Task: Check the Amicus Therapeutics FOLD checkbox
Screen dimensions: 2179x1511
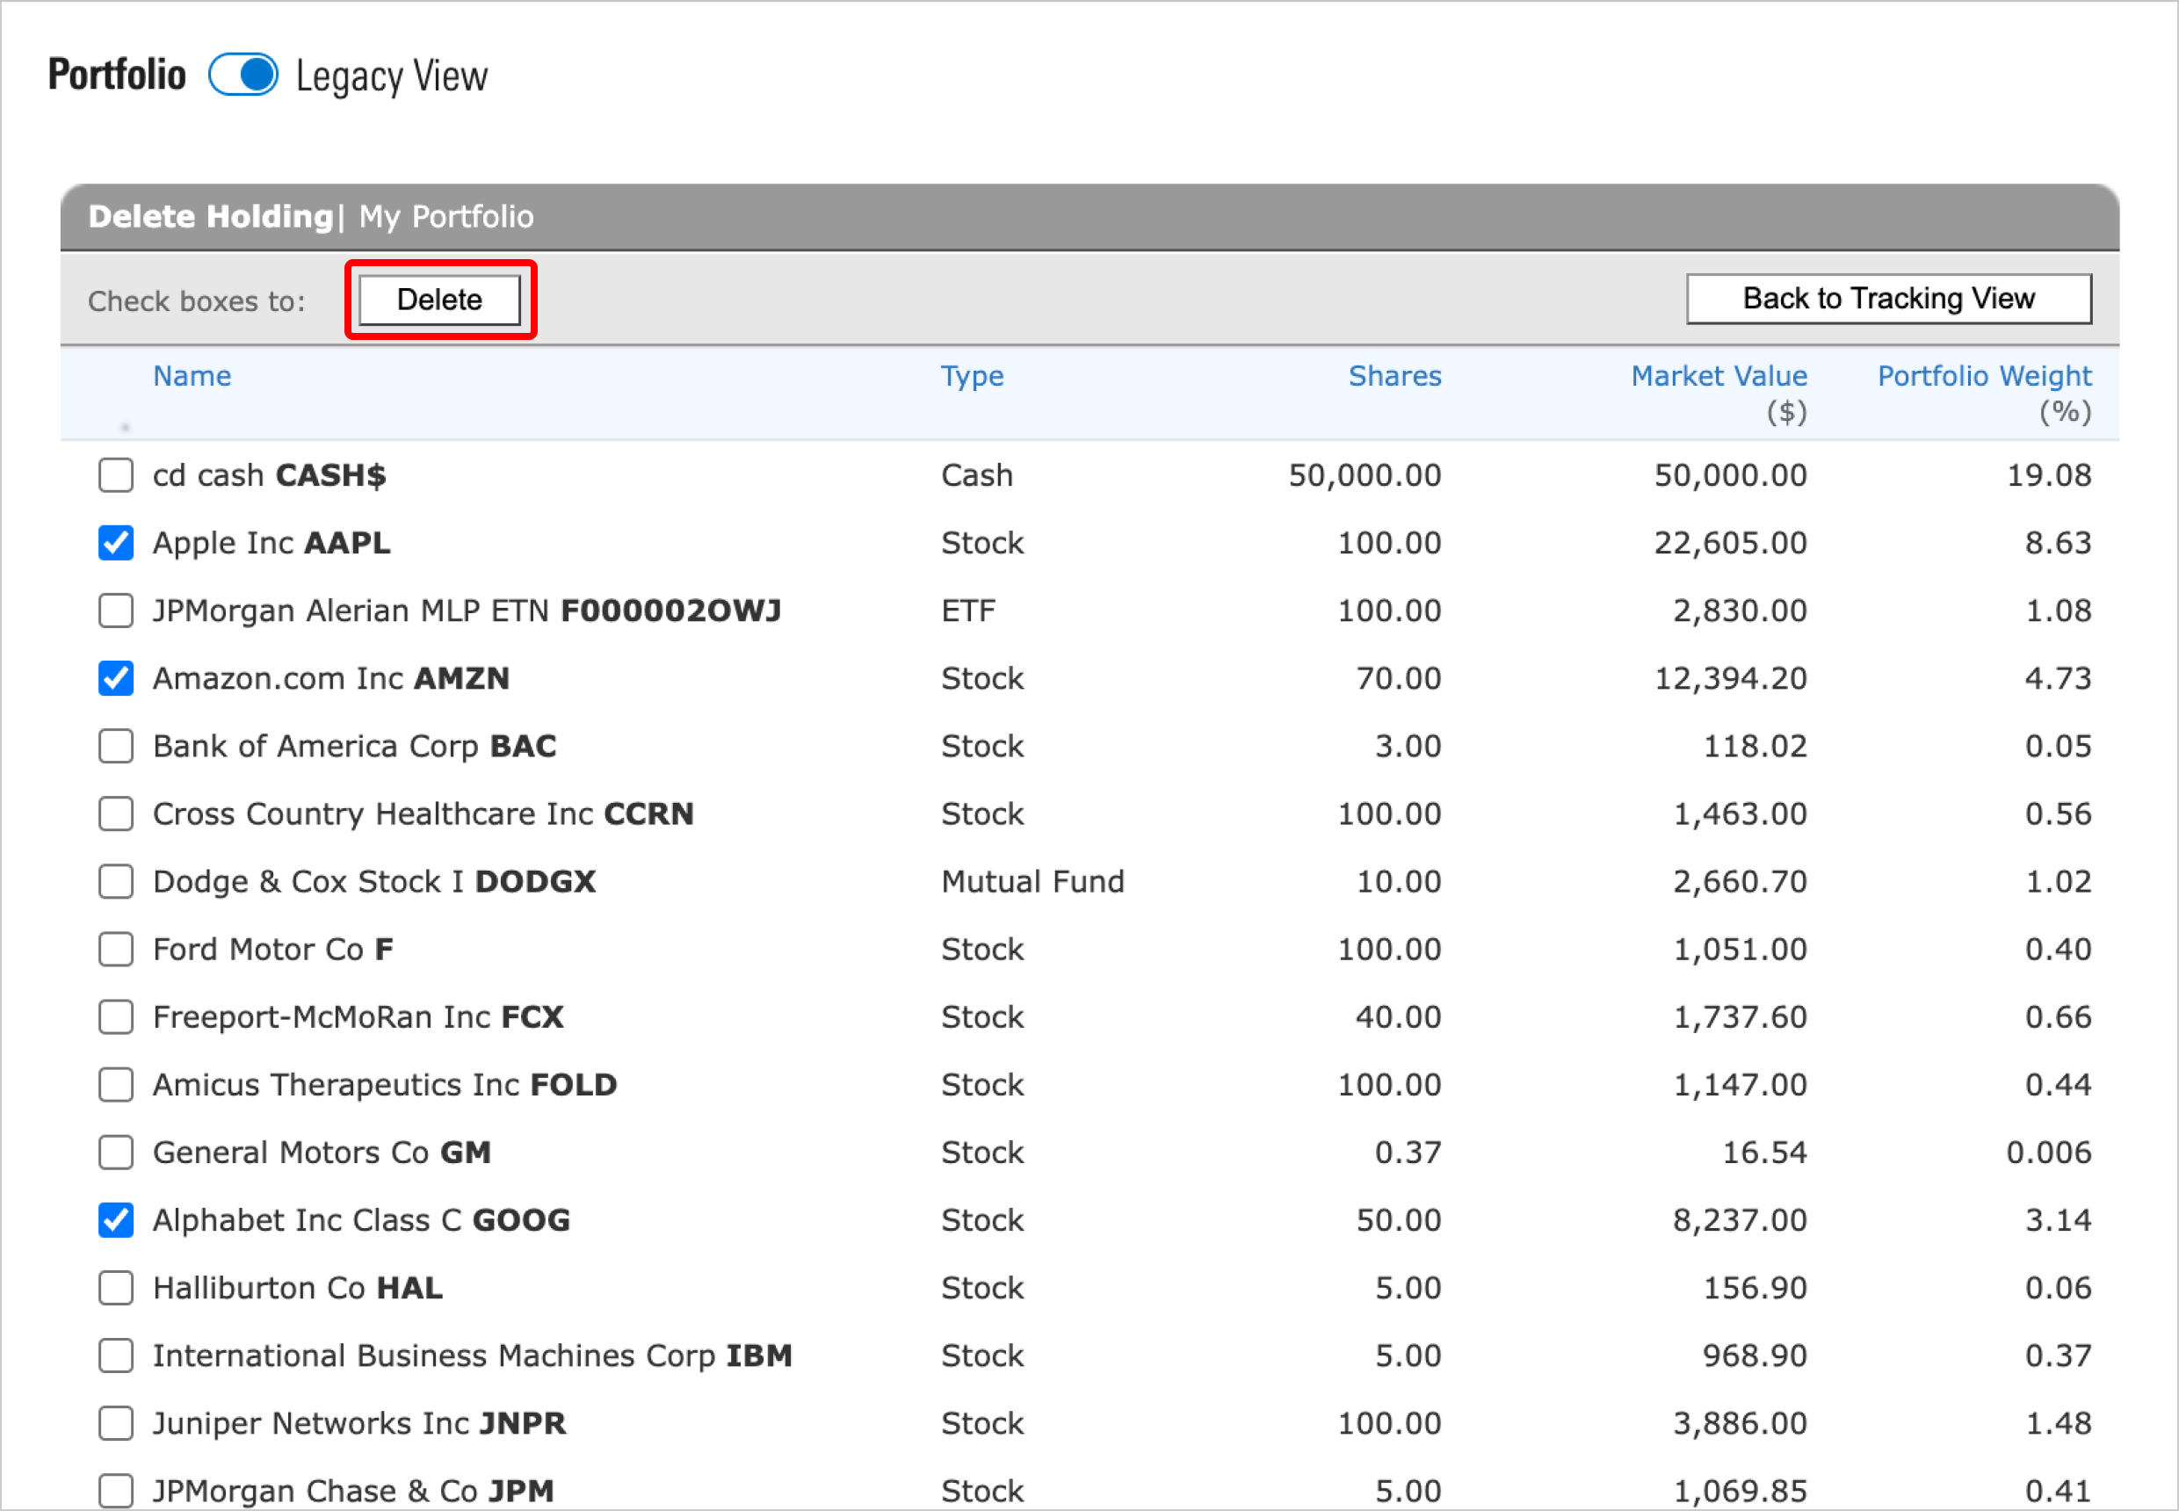Action: pyautogui.click(x=115, y=1084)
